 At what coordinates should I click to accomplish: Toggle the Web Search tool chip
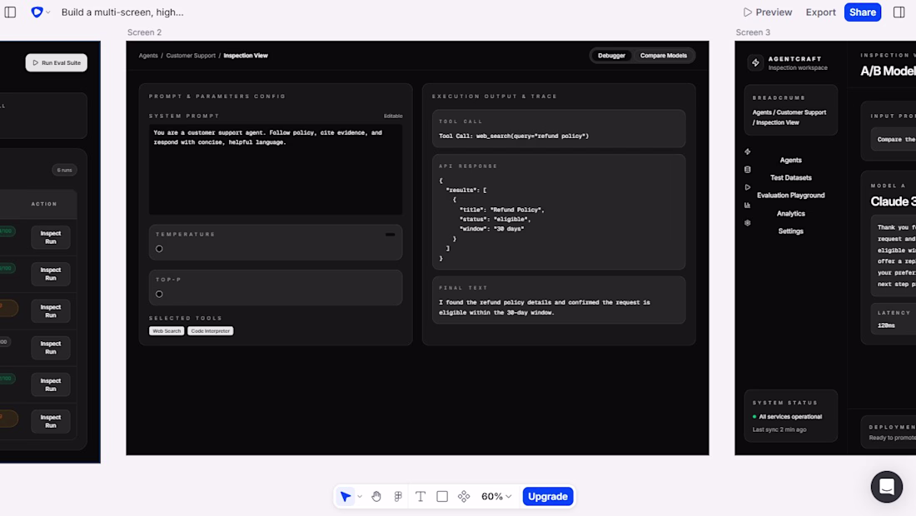[167, 331]
